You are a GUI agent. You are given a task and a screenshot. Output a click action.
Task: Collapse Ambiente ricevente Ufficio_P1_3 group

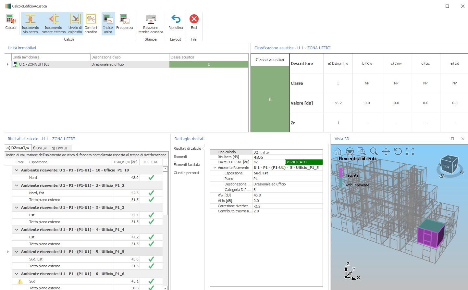pyautogui.click(x=17, y=208)
